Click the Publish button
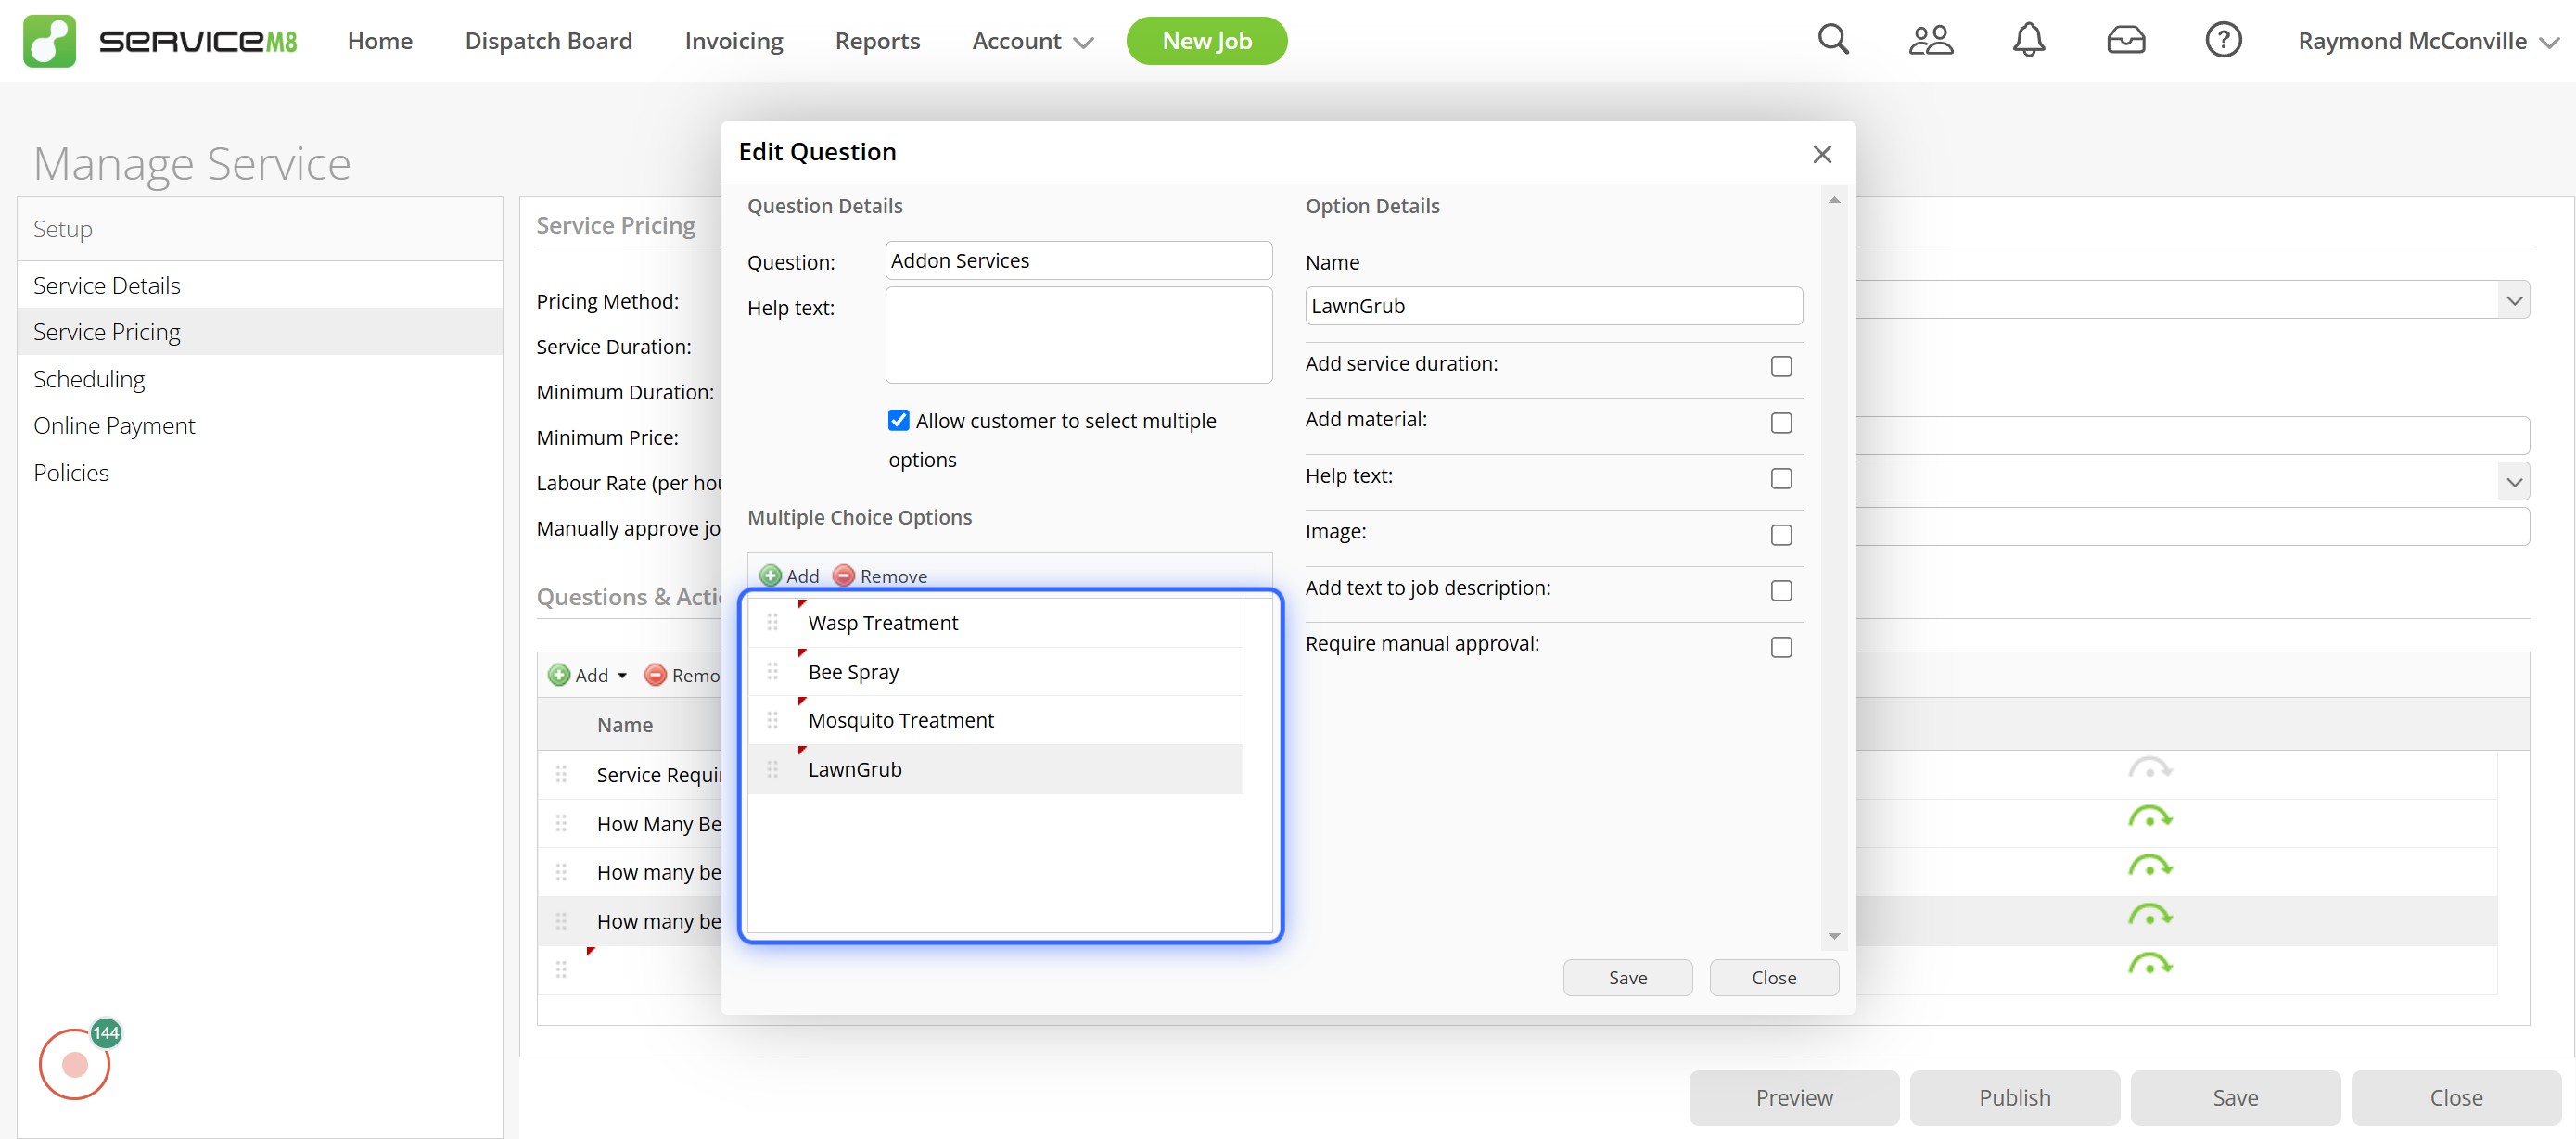Screen dimensions: 2576x1139 [x=2014, y=1097]
